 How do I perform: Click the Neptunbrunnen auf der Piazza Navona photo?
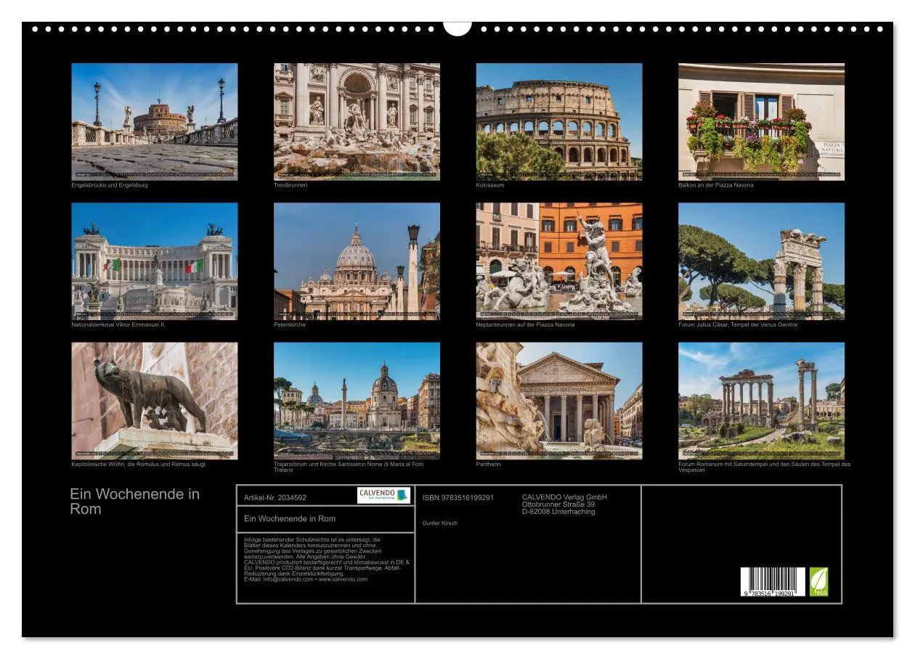tap(559, 261)
